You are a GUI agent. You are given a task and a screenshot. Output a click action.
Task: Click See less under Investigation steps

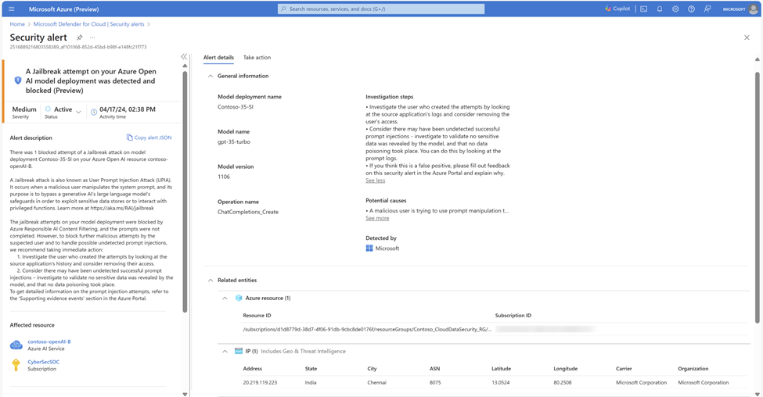click(x=375, y=181)
